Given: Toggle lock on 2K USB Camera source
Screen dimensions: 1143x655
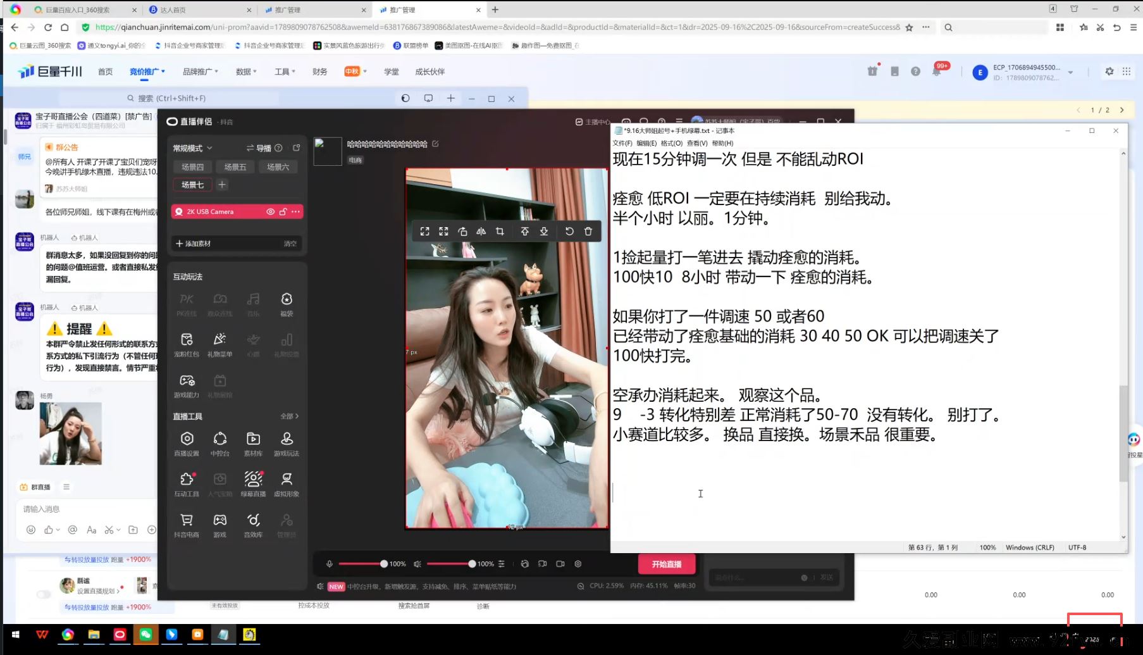Looking at the screenshot, I should (x=283, y=212).
